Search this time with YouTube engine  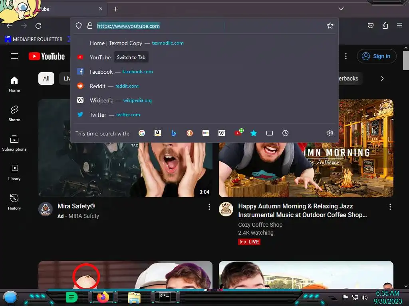[x=238, y=133]
